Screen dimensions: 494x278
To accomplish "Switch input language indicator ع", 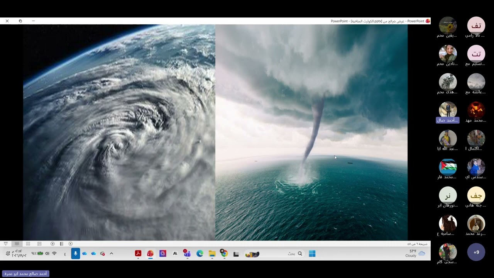I will click(65, 254).
